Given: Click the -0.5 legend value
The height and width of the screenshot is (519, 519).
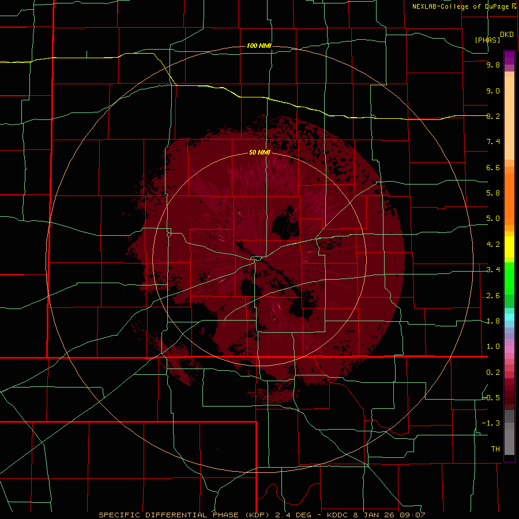Looking at the screenshot, I should click(491, 397).
